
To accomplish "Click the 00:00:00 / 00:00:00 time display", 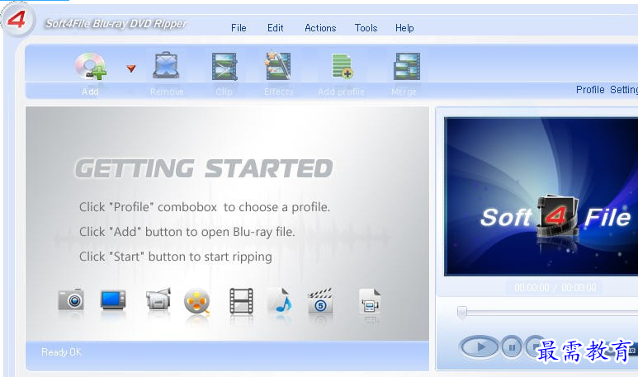I will (x=555, y=288).
